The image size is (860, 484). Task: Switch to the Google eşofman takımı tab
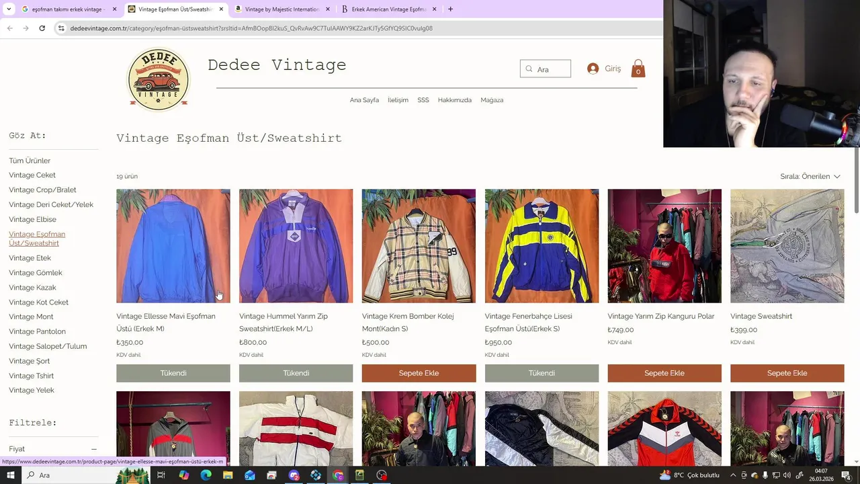pyautogui.click(x=67, y=9)
